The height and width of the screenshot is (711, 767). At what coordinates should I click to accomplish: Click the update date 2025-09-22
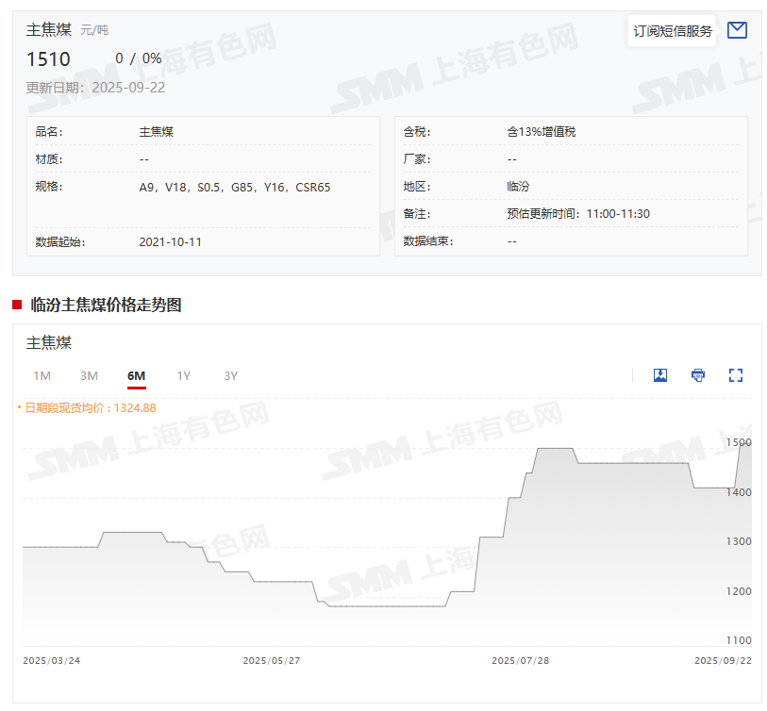128,88
